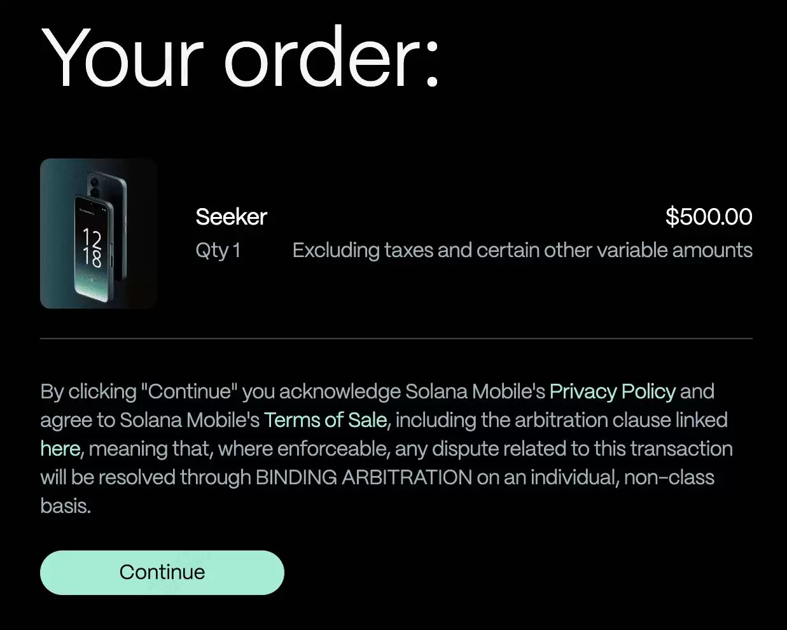Open the Privacy Policy link
The height and width of the screenshot is (630, 787).
tap(612, 391)
